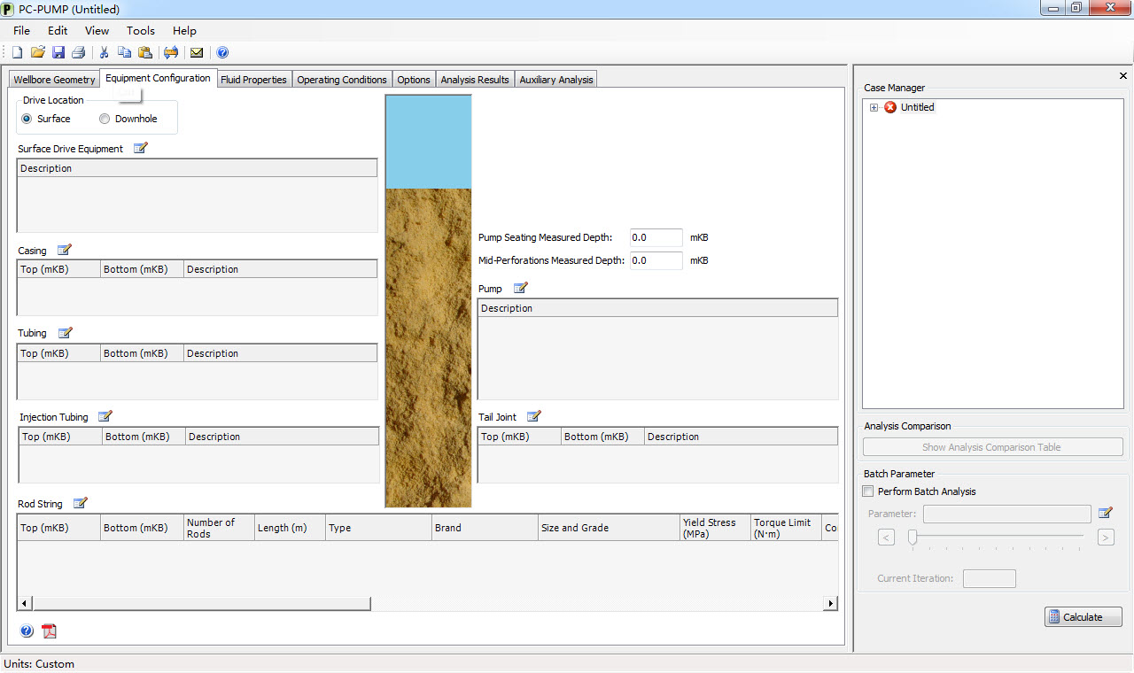The height and width of the screenshot is (673, 1134).
Task: Edit Casing with its pencil icon
Action: point(65,250)
